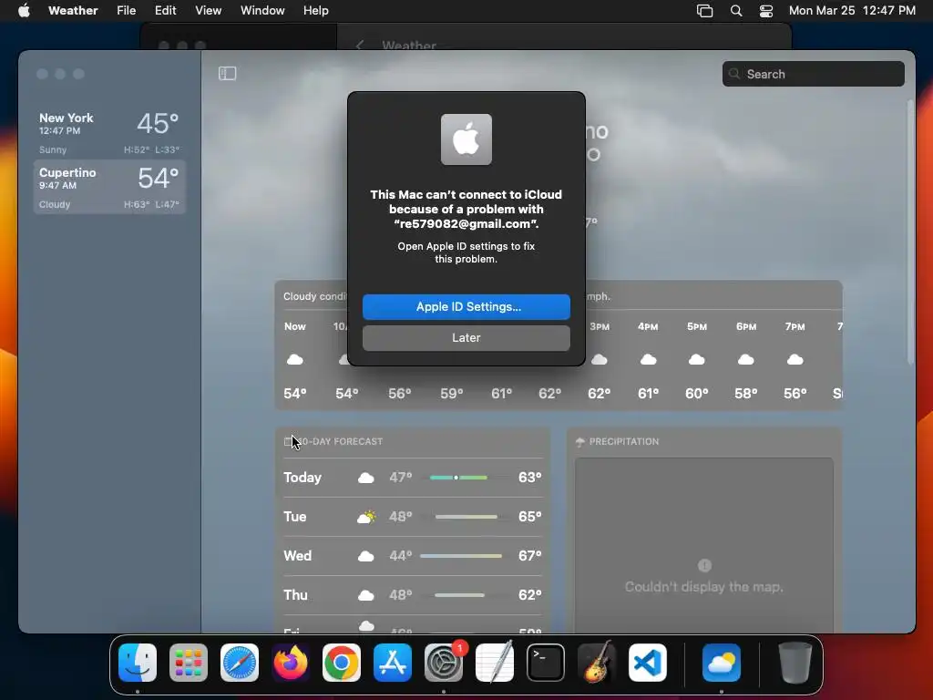Viewport: 933px width, 700px height.
Task: Launch GarageBand from the Dock
Action: [x=597, y=663]
